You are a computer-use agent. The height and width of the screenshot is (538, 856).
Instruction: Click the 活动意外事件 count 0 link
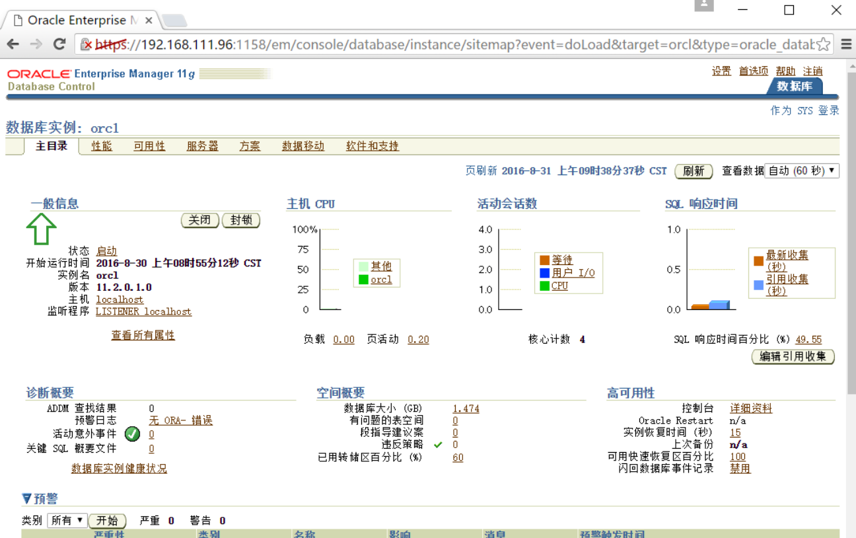tap(151, 434)
